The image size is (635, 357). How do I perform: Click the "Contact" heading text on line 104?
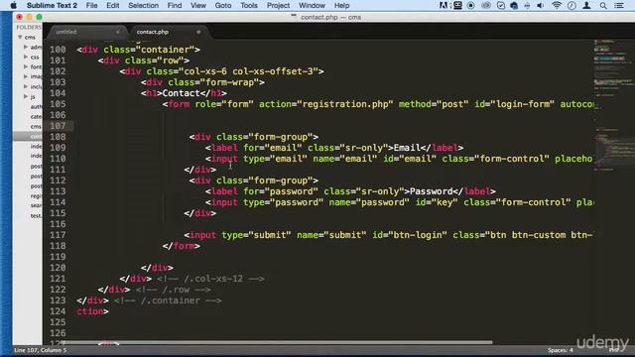[x=181, y=93]
